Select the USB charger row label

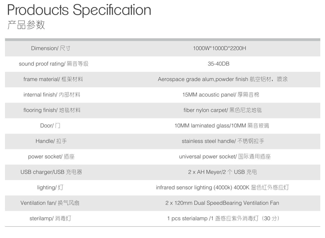[51, 172]
